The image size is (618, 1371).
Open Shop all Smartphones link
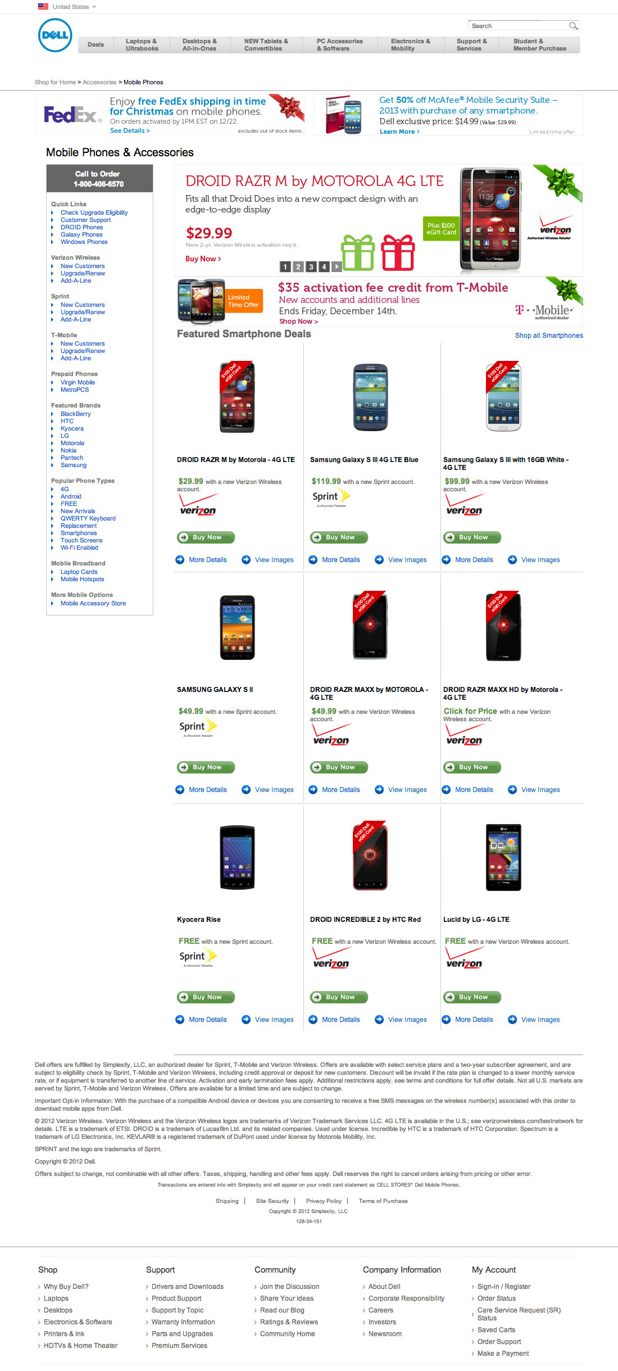coord(549,336)
